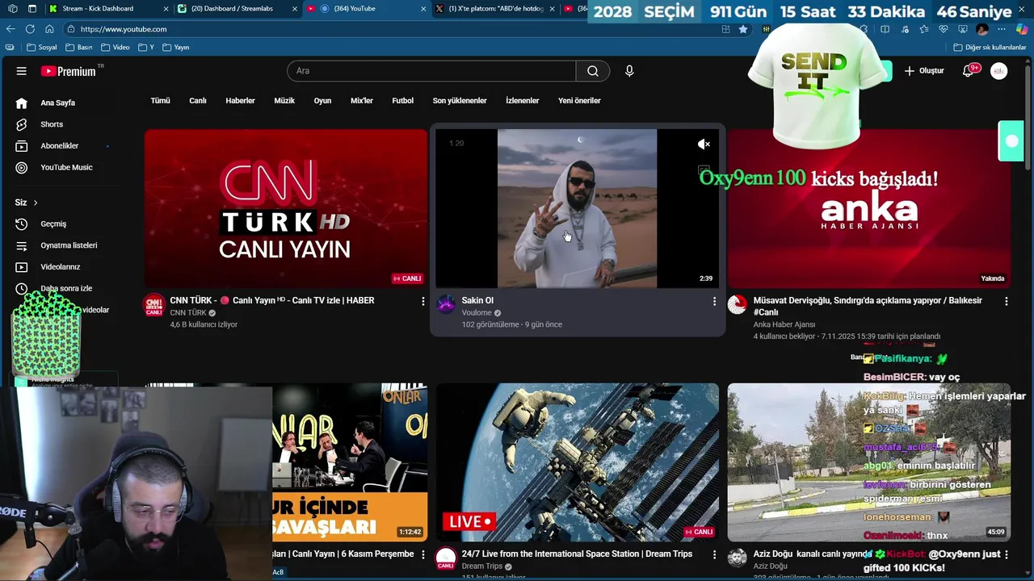Open the Basın bookmarks folder
The height and width of the screenshot is (581, 1034).
tap(78, 48)
